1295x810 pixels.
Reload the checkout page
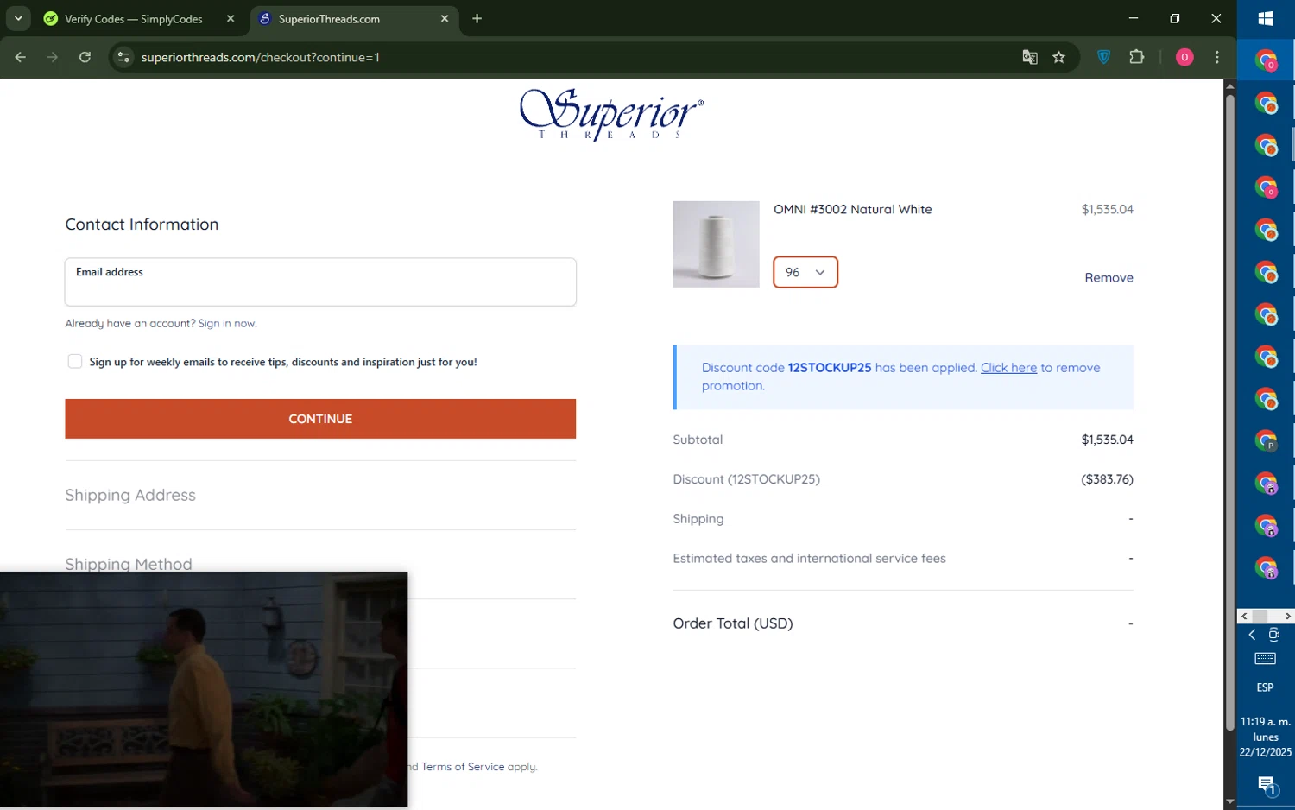pyautogui.click(x=85, y=57)
